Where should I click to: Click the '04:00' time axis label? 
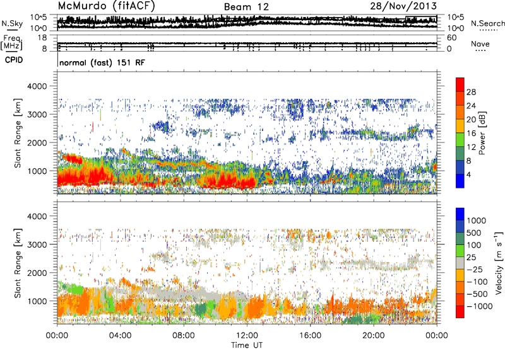click(x=120, y=336)
